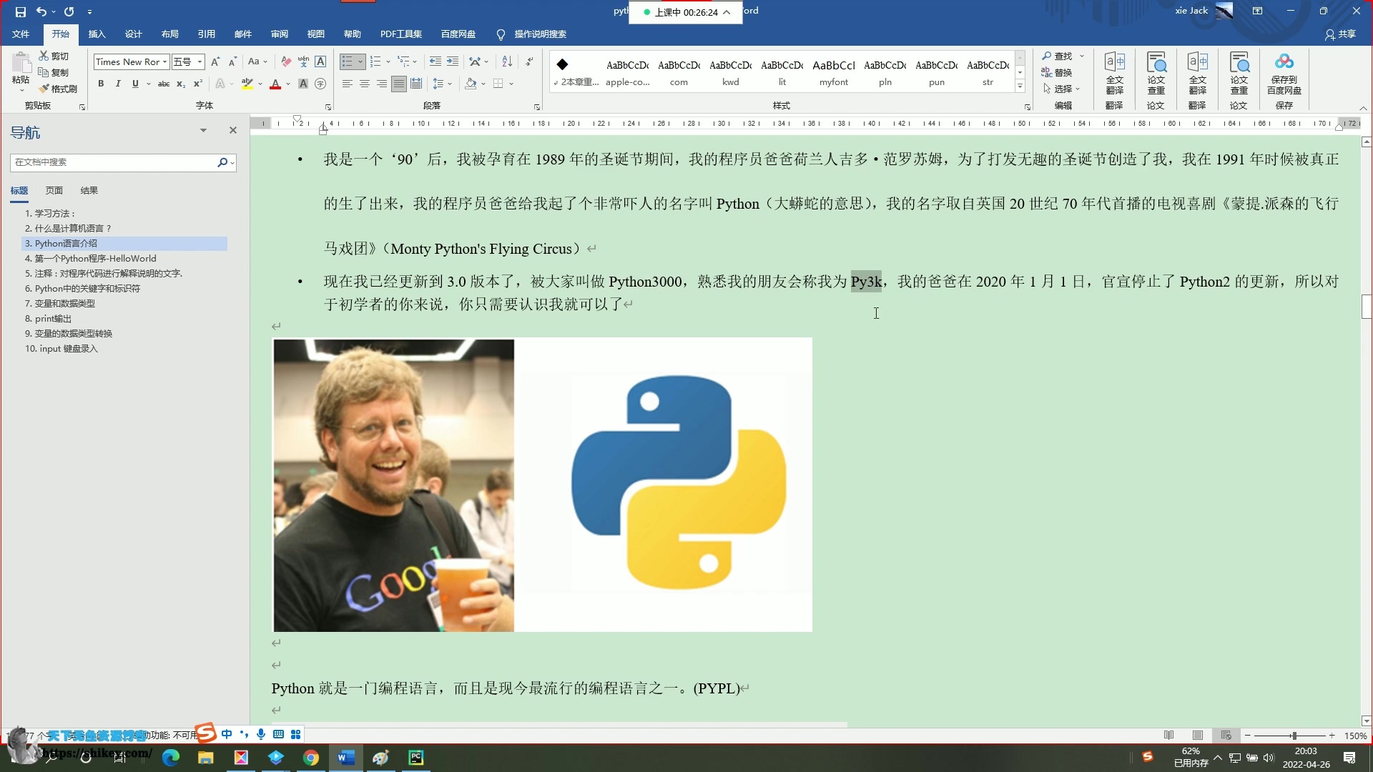The height and width of the screenshot is (772, 1373).
Task: Open navigation pane options dropdown arrow
Action: 203,130
